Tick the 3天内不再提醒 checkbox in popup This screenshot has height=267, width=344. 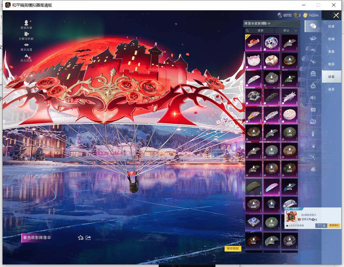pyautogui.click(x=287, y=226)
